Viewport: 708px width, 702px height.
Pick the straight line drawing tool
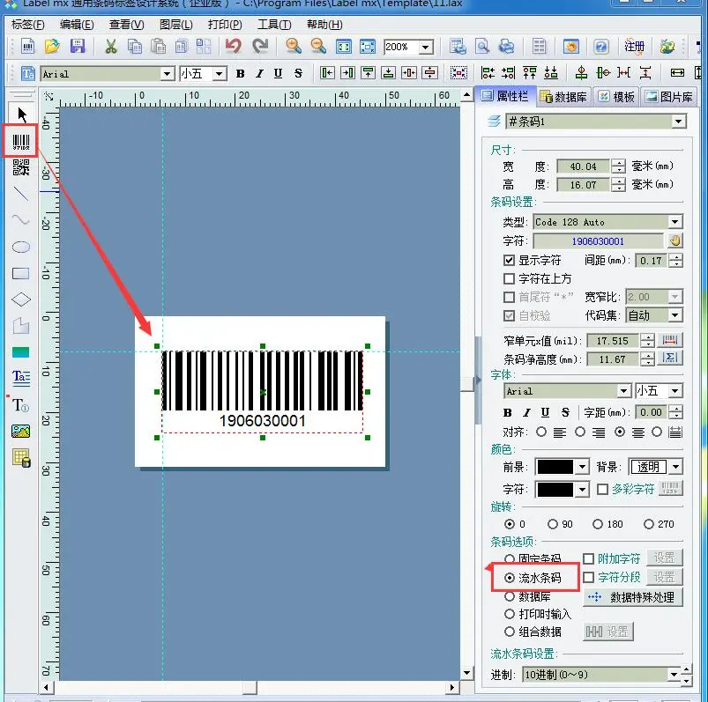(20, 194)
